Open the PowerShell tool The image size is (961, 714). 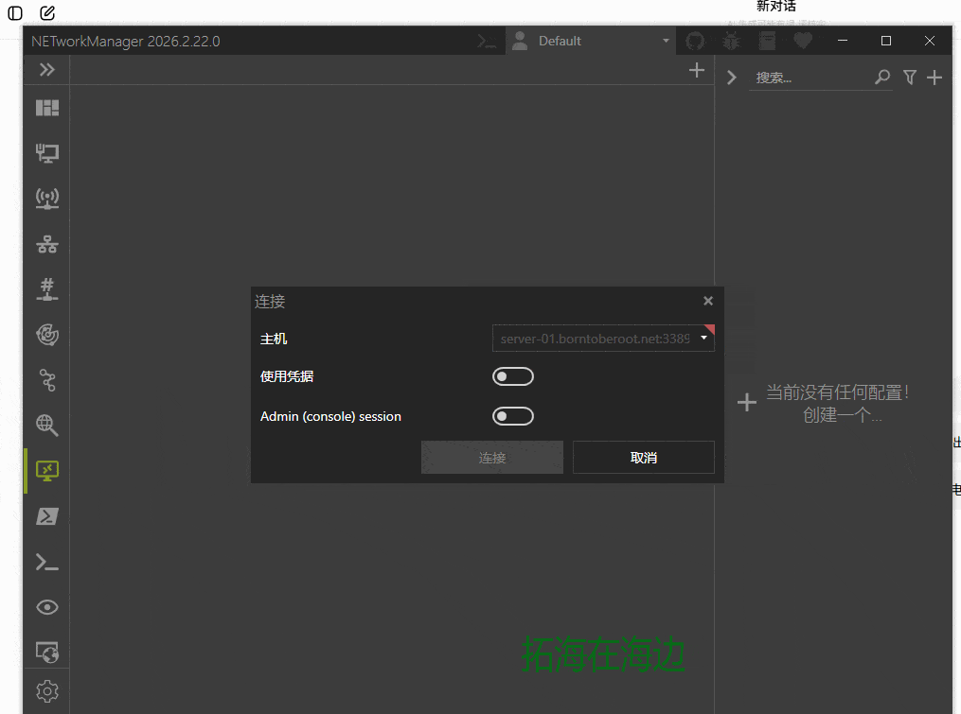[x=47, y=516]
